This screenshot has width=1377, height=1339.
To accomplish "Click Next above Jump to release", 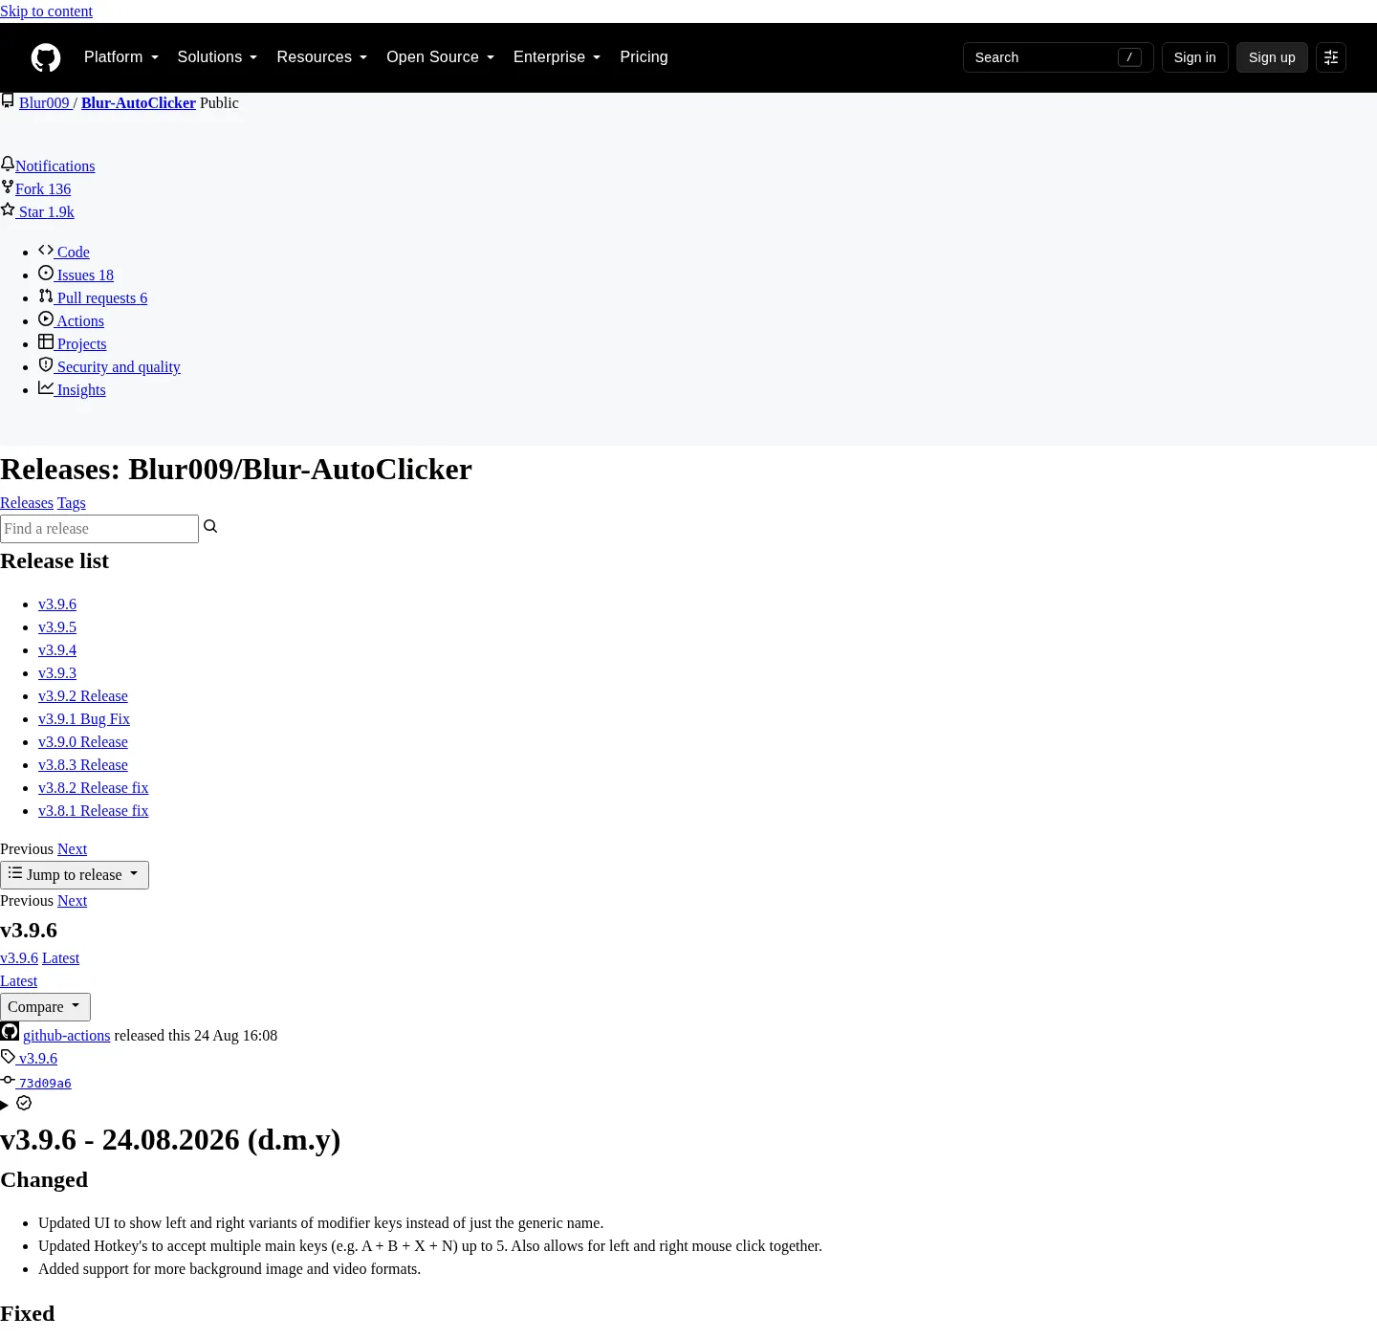I will pos(72,849).
